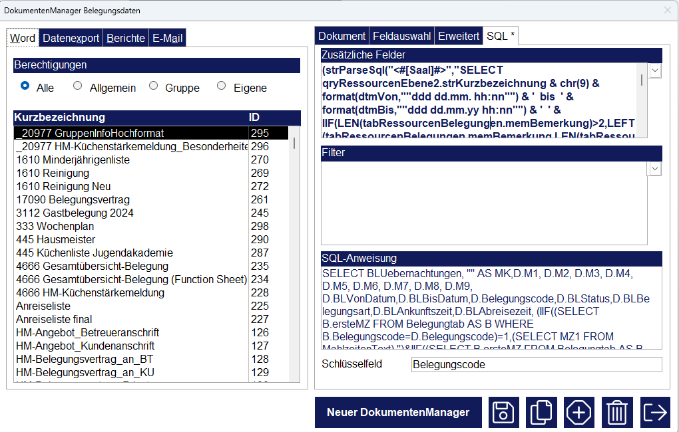
Task: Switch to the Datenexport tab
Action: pos(71,38)
